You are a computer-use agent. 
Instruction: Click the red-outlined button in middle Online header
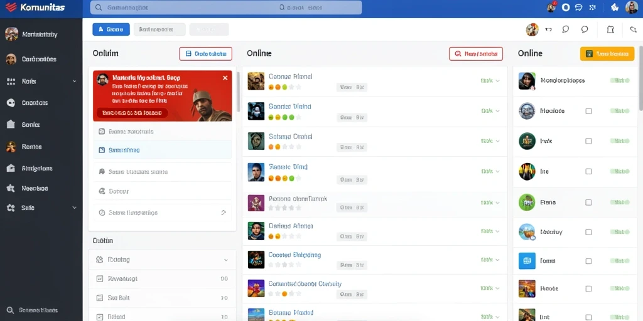point(476,54)
